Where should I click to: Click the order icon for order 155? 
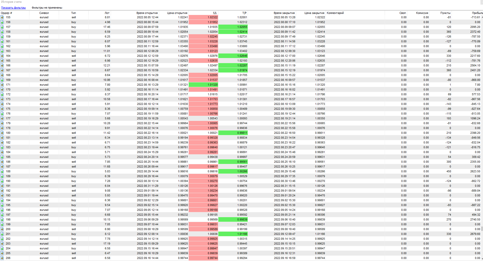2,17
